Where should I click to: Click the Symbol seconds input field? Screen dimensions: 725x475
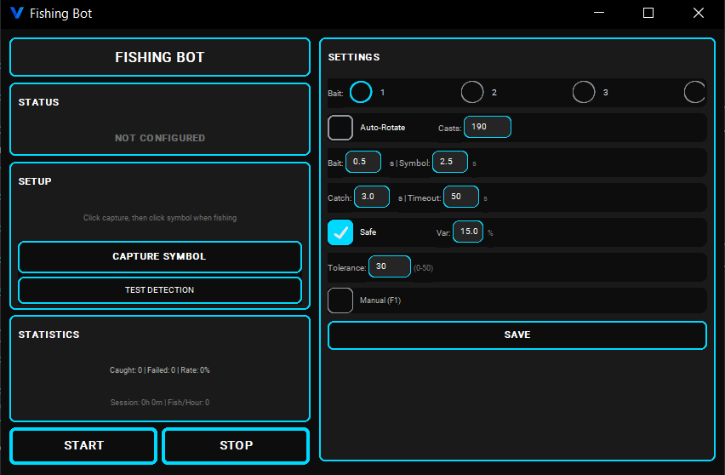coord(450,162)
